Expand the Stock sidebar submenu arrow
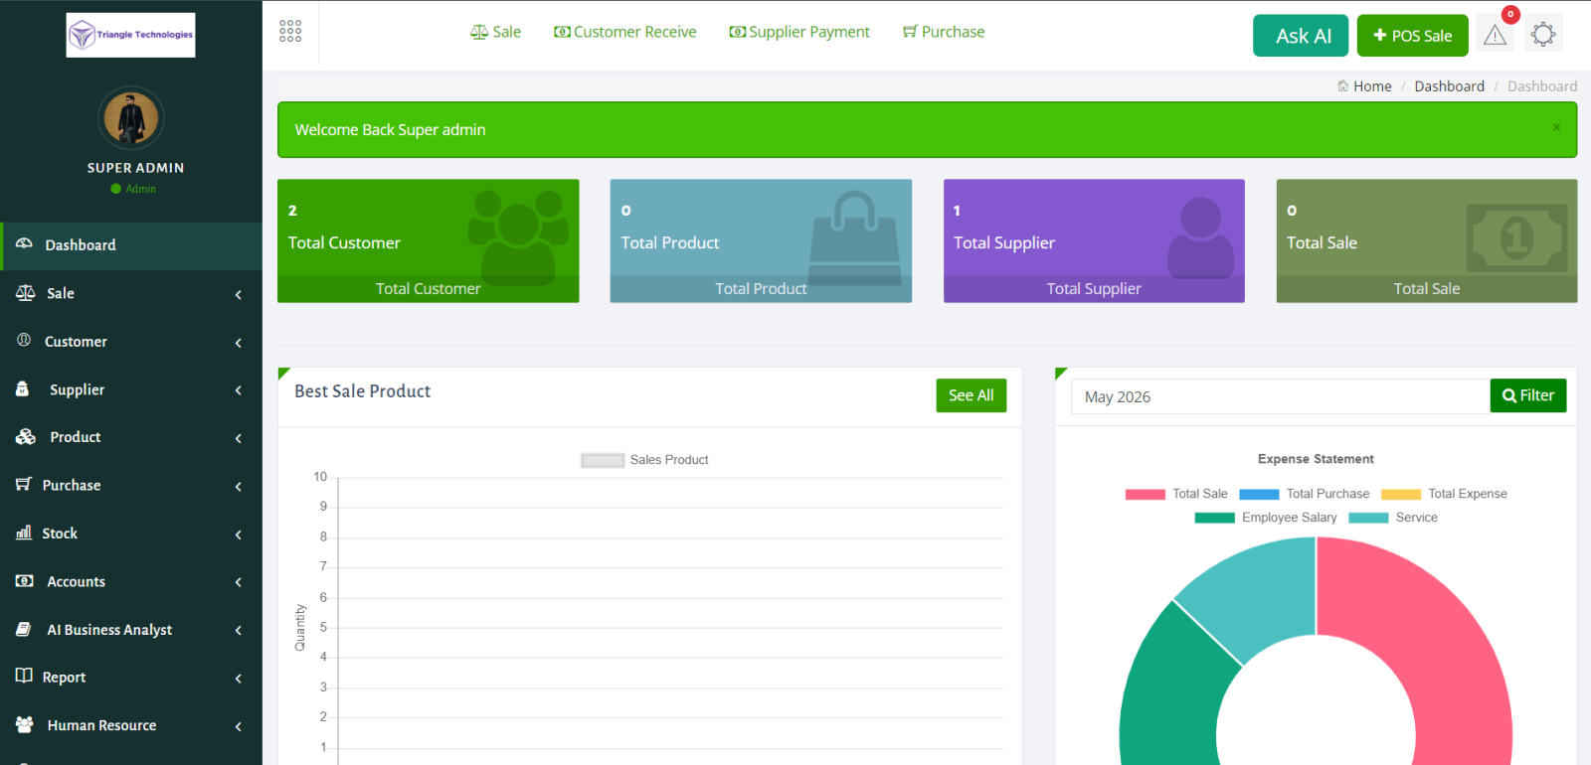1591x765 pixels. pos(239,535)
